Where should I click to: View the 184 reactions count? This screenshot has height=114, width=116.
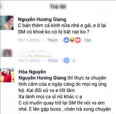[87, 40]
